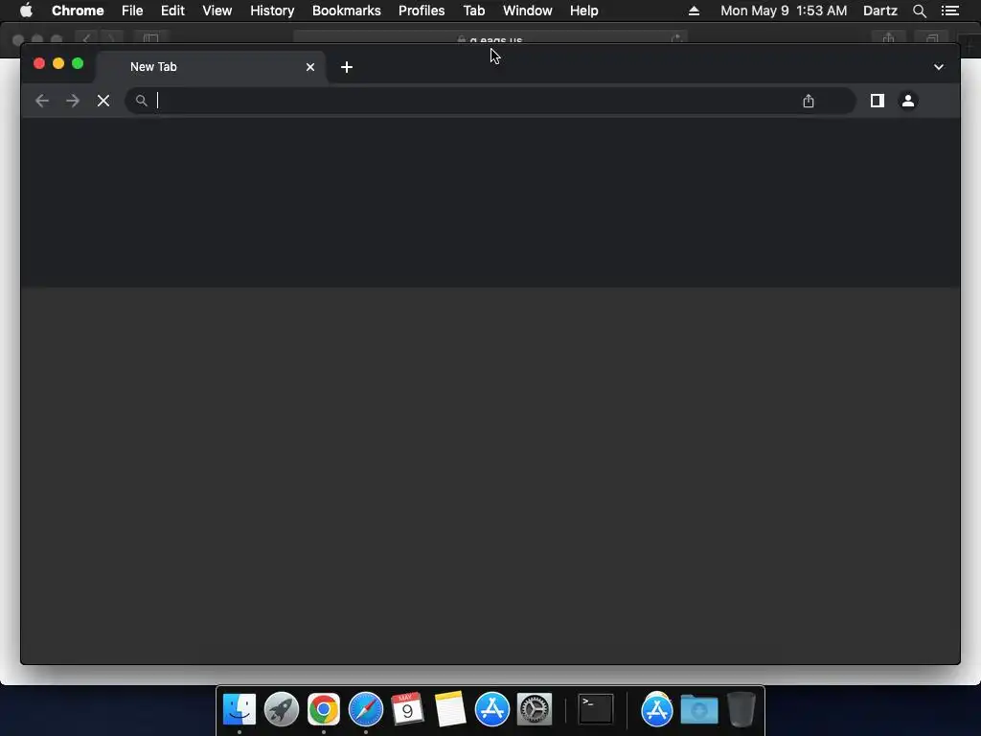The height and width of the screenshot is (736, 981).
Task: Open the Chrome application menu
Action: [x=78, y=11]
